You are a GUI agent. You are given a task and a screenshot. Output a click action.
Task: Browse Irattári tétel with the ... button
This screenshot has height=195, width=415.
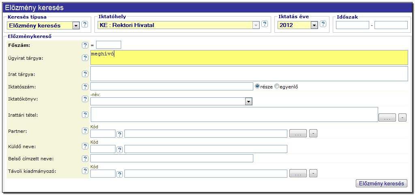tap(387, 117)
